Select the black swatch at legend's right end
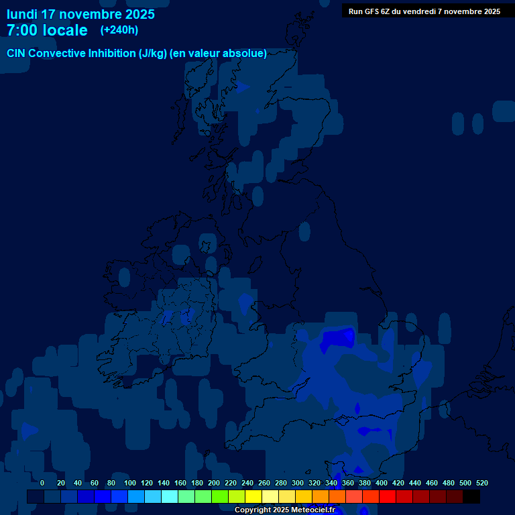The image size is (515, 515). coord(471,497)
